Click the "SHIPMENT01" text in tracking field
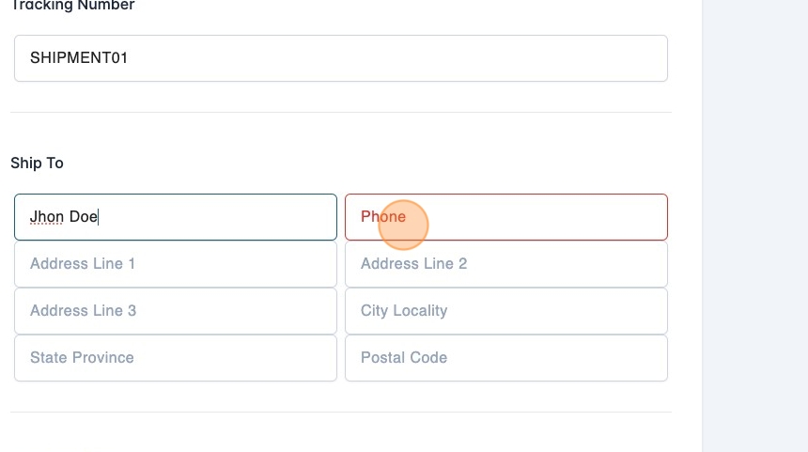Image resolution: width=808 pixels, height=452 pixels. [x=79, y=58]
